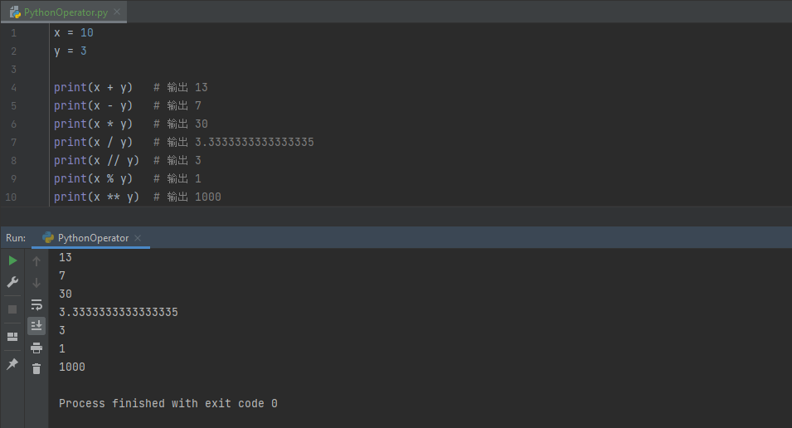The height and width of the screenshot is (428, 792).
Task: Close the PythonOperator run tab
Action: click(138, 238)
